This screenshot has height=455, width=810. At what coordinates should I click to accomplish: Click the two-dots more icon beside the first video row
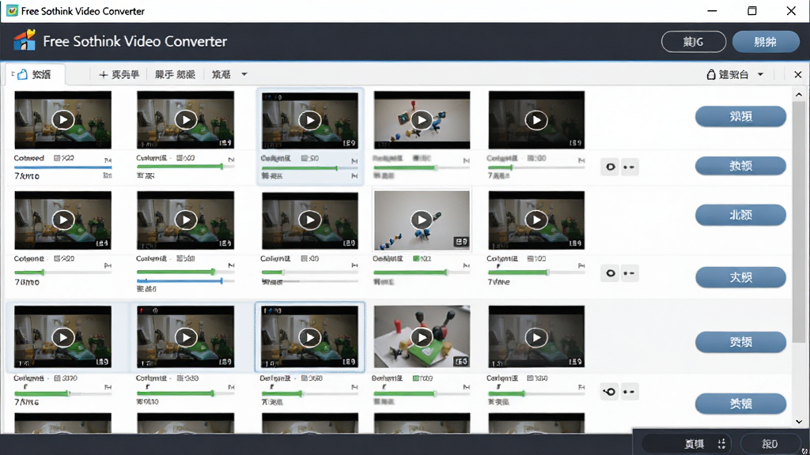click(x=629, y=167)
